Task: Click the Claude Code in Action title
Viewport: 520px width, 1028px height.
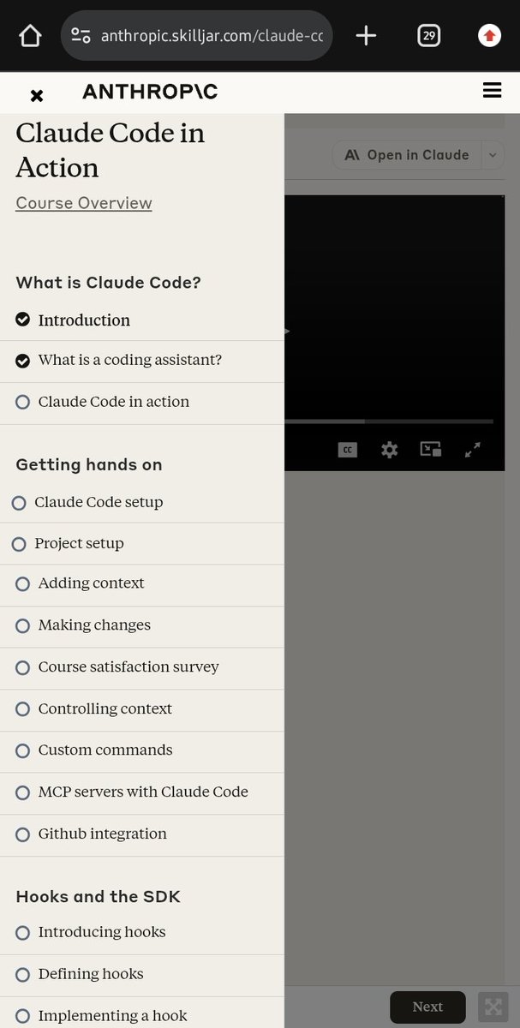Action: coord(111,150)
